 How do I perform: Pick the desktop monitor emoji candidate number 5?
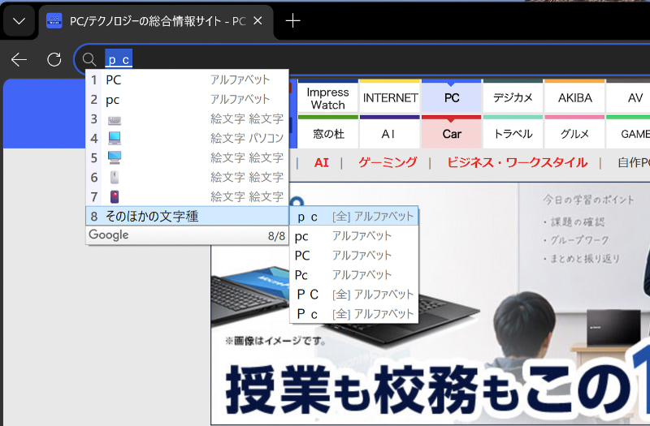click(187, 157)
